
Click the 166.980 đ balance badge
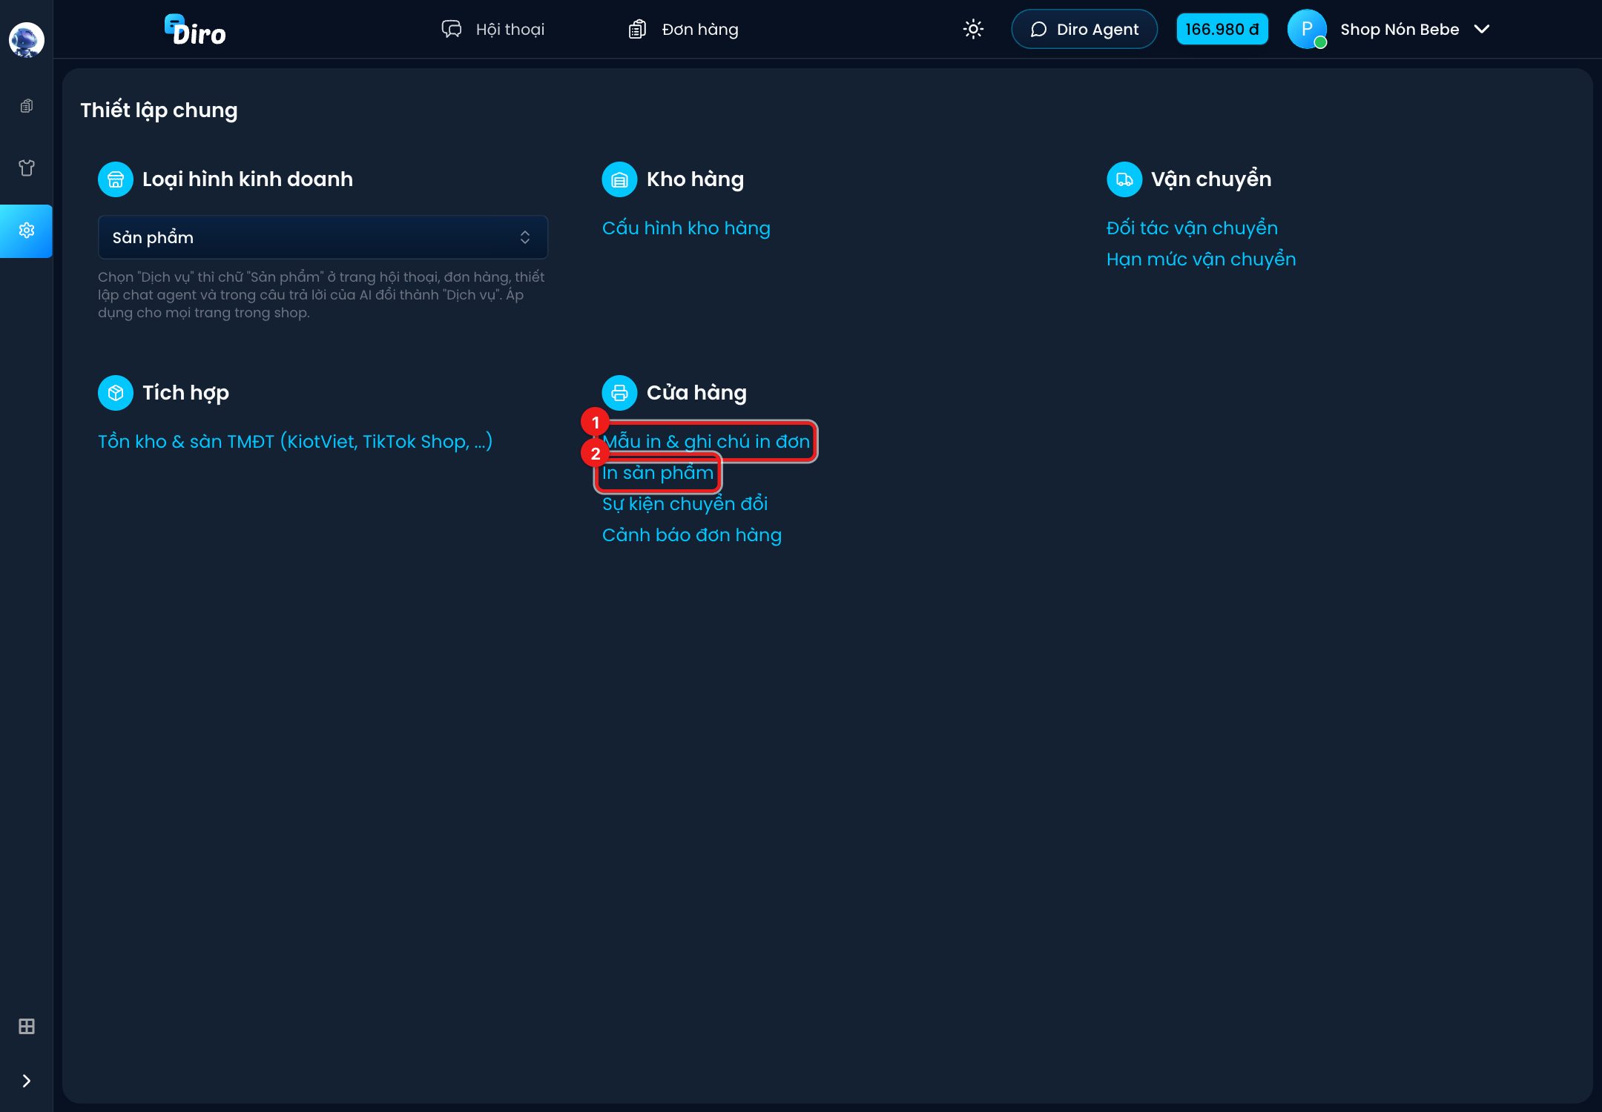[1222, 29]
